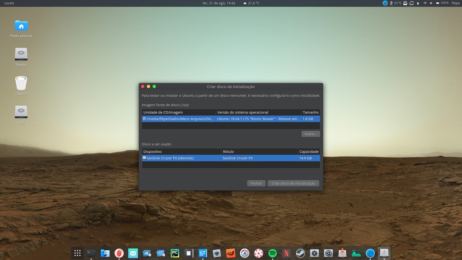The image size is (462, 260).
Task: Click the 21,6 °C weather indicator
Action: 251,3
